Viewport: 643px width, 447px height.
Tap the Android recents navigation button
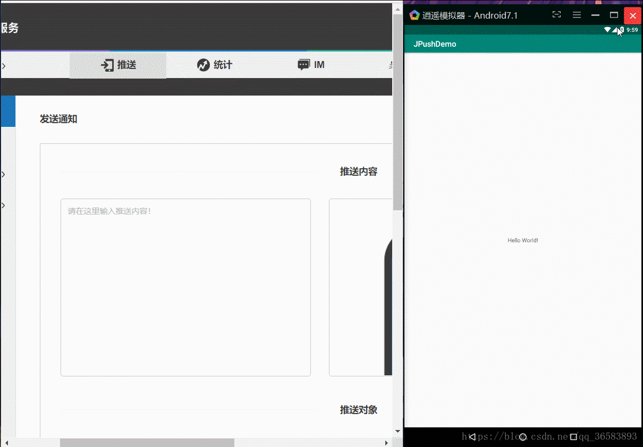pyautogui.click(x=573, y=437)
